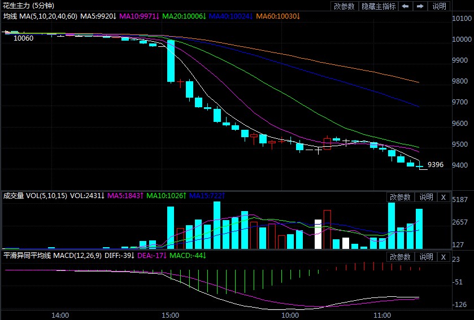Click the 15:00 time axis label
The image size is (474, 320).
pyautogui.click(x=170, y=315)
